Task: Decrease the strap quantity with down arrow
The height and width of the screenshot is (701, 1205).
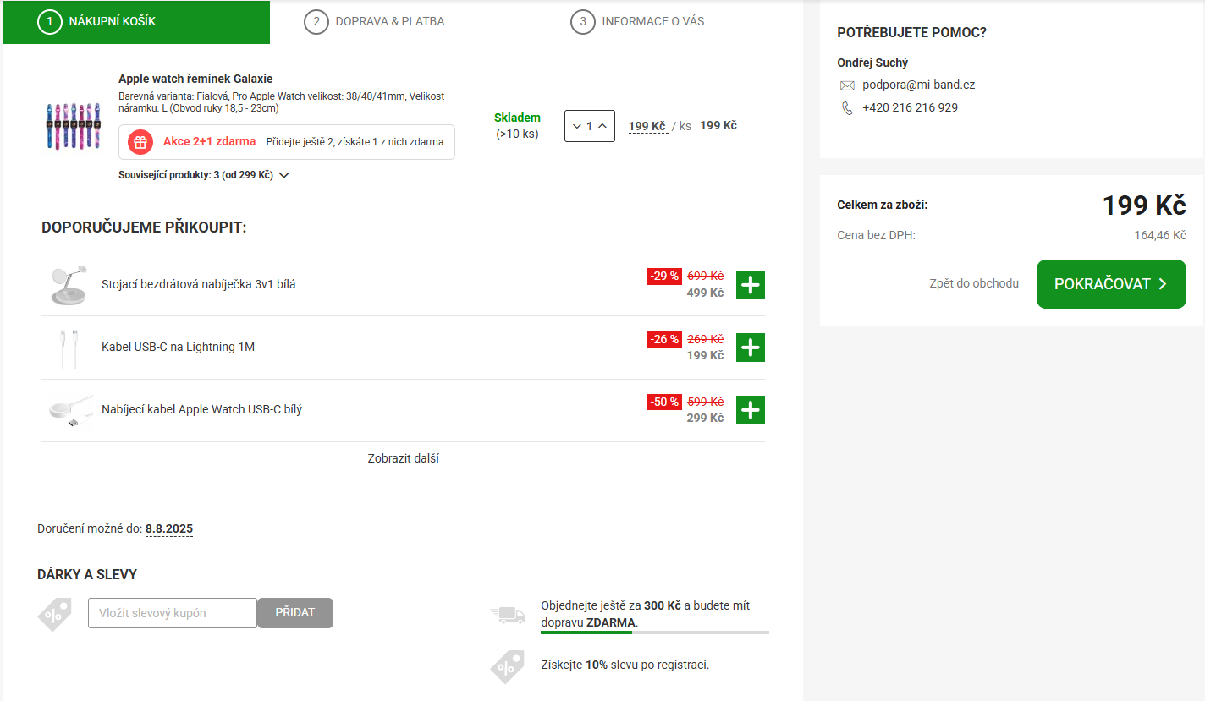Action: click(x=576, y=126)
